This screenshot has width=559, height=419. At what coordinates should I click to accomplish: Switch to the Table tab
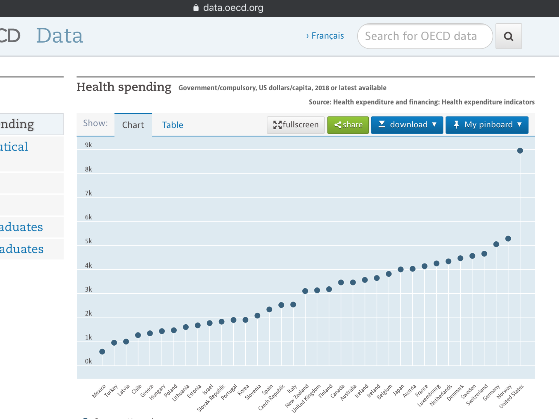click(173, 125)
